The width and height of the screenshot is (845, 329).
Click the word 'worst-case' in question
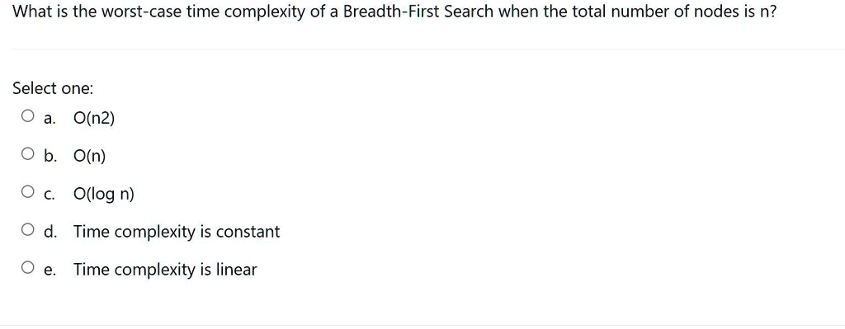(142, 12)
